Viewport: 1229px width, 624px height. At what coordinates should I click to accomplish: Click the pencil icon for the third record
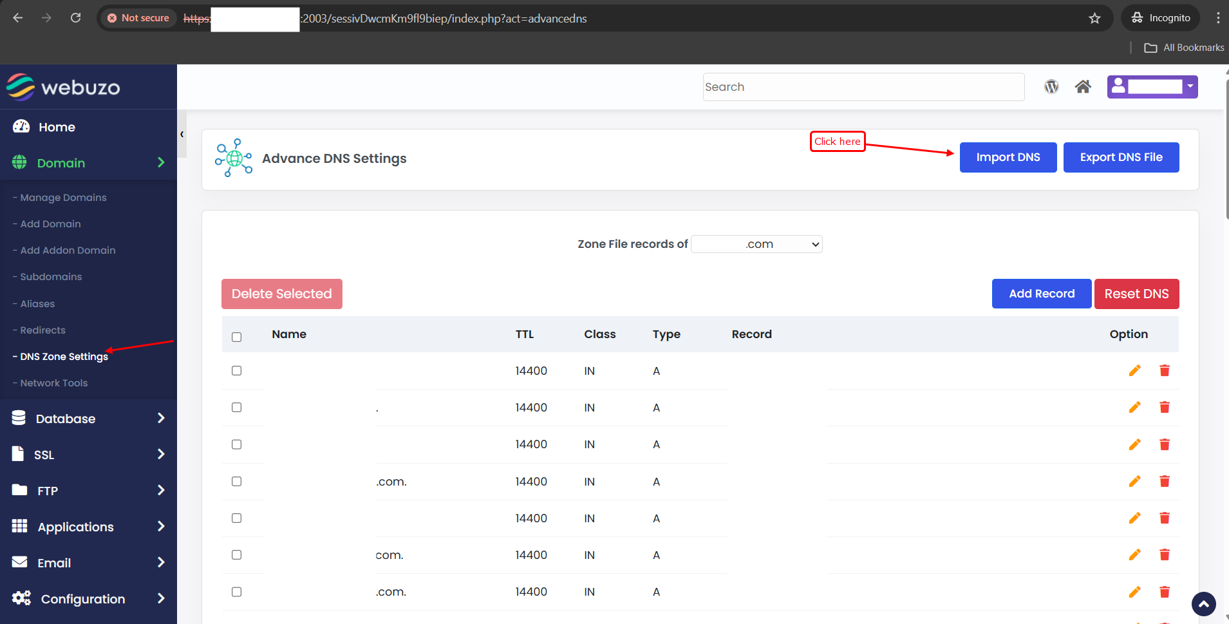coord(1134,444)
